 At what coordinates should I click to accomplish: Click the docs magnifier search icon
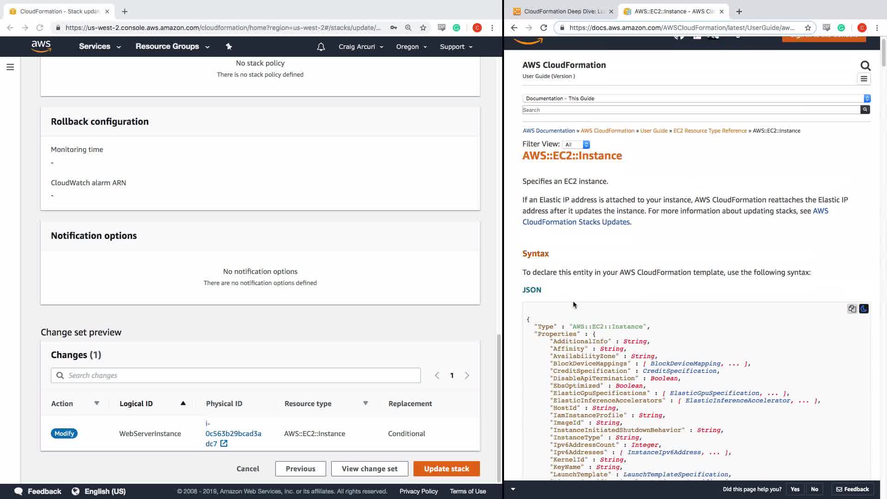(865, 66)
